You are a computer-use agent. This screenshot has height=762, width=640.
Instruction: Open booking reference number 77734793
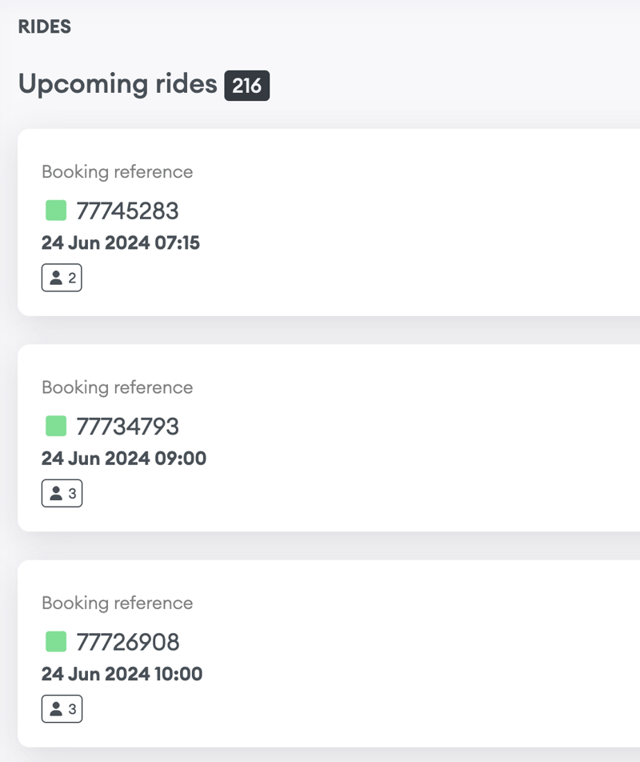127,427
